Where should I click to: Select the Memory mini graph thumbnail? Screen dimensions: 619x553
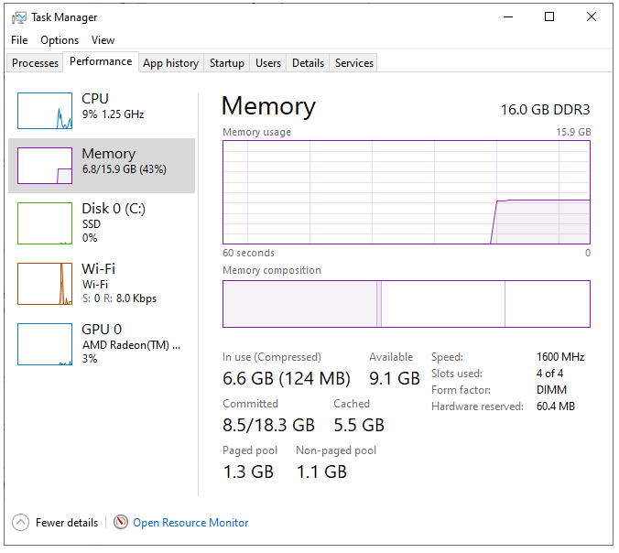click(45, 166)
